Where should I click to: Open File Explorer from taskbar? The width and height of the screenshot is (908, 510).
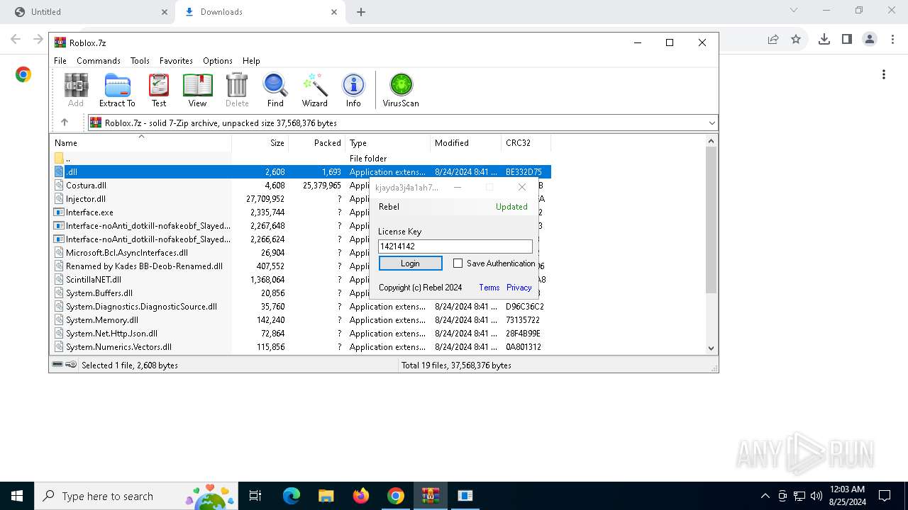[x=326, y=496]
